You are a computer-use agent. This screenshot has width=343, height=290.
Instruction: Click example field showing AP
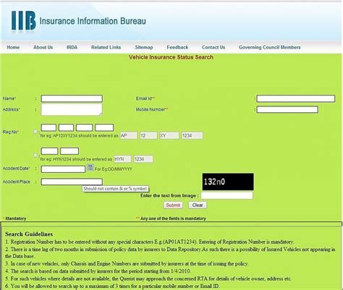[129, 136]
